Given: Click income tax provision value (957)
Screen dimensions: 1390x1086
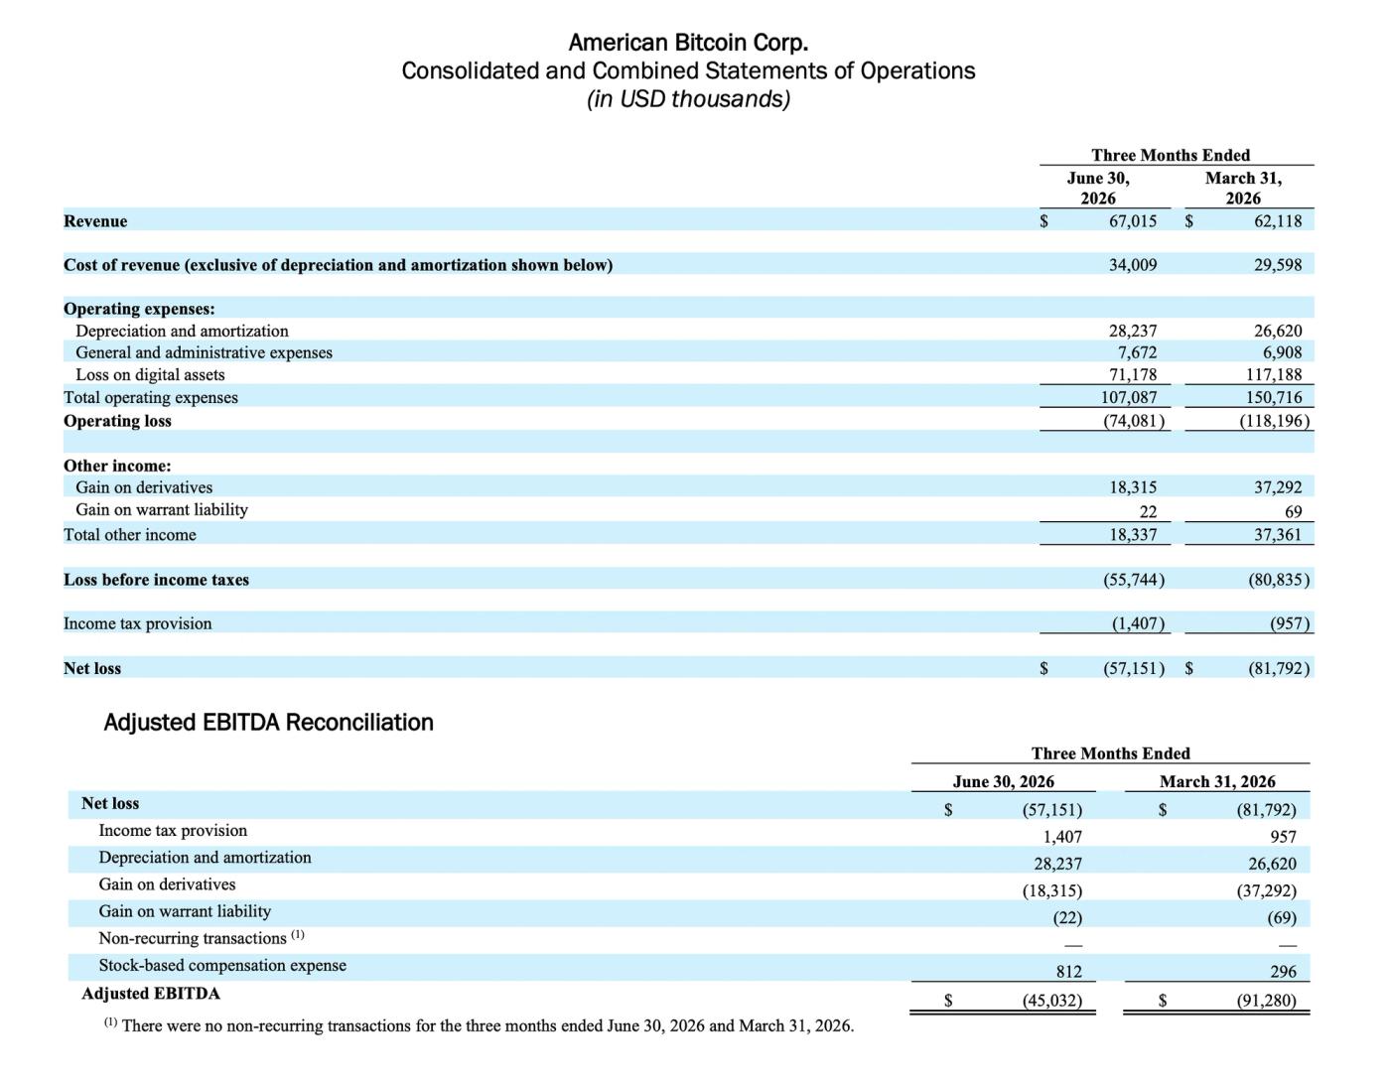Looking at the screenshot, I should tap(1290, 624).
